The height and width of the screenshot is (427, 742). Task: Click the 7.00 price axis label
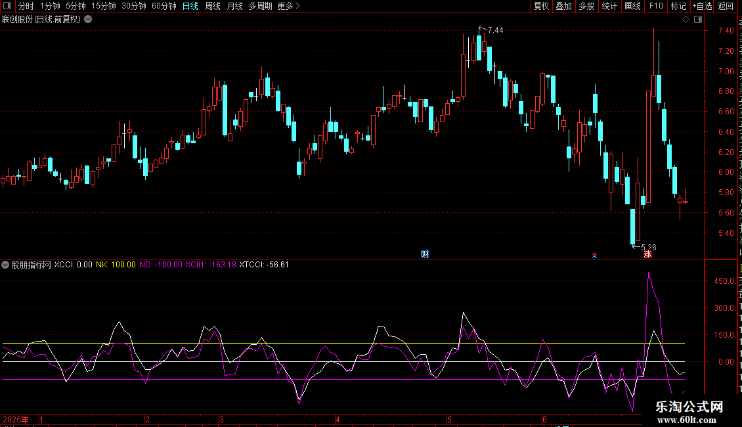click(x=726, y=72)
